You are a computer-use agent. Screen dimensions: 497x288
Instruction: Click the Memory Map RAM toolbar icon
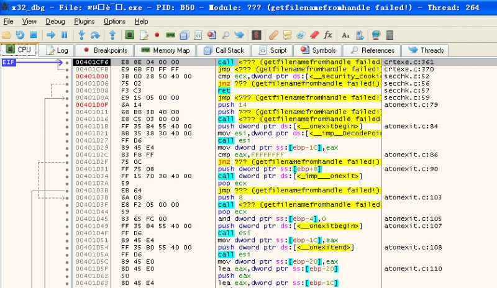point(170,35)
